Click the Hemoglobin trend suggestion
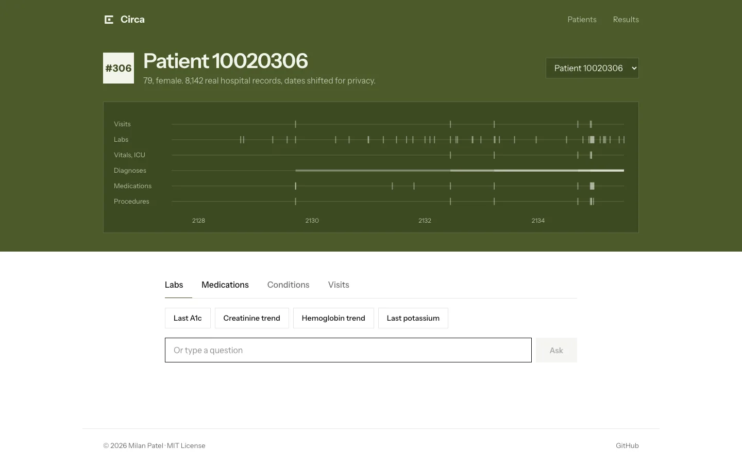Screen dimensions: 742x464 [x=333, y=318]
